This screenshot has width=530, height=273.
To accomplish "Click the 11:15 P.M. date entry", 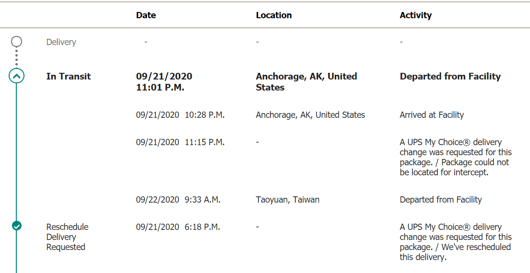I will pos(180,142).
